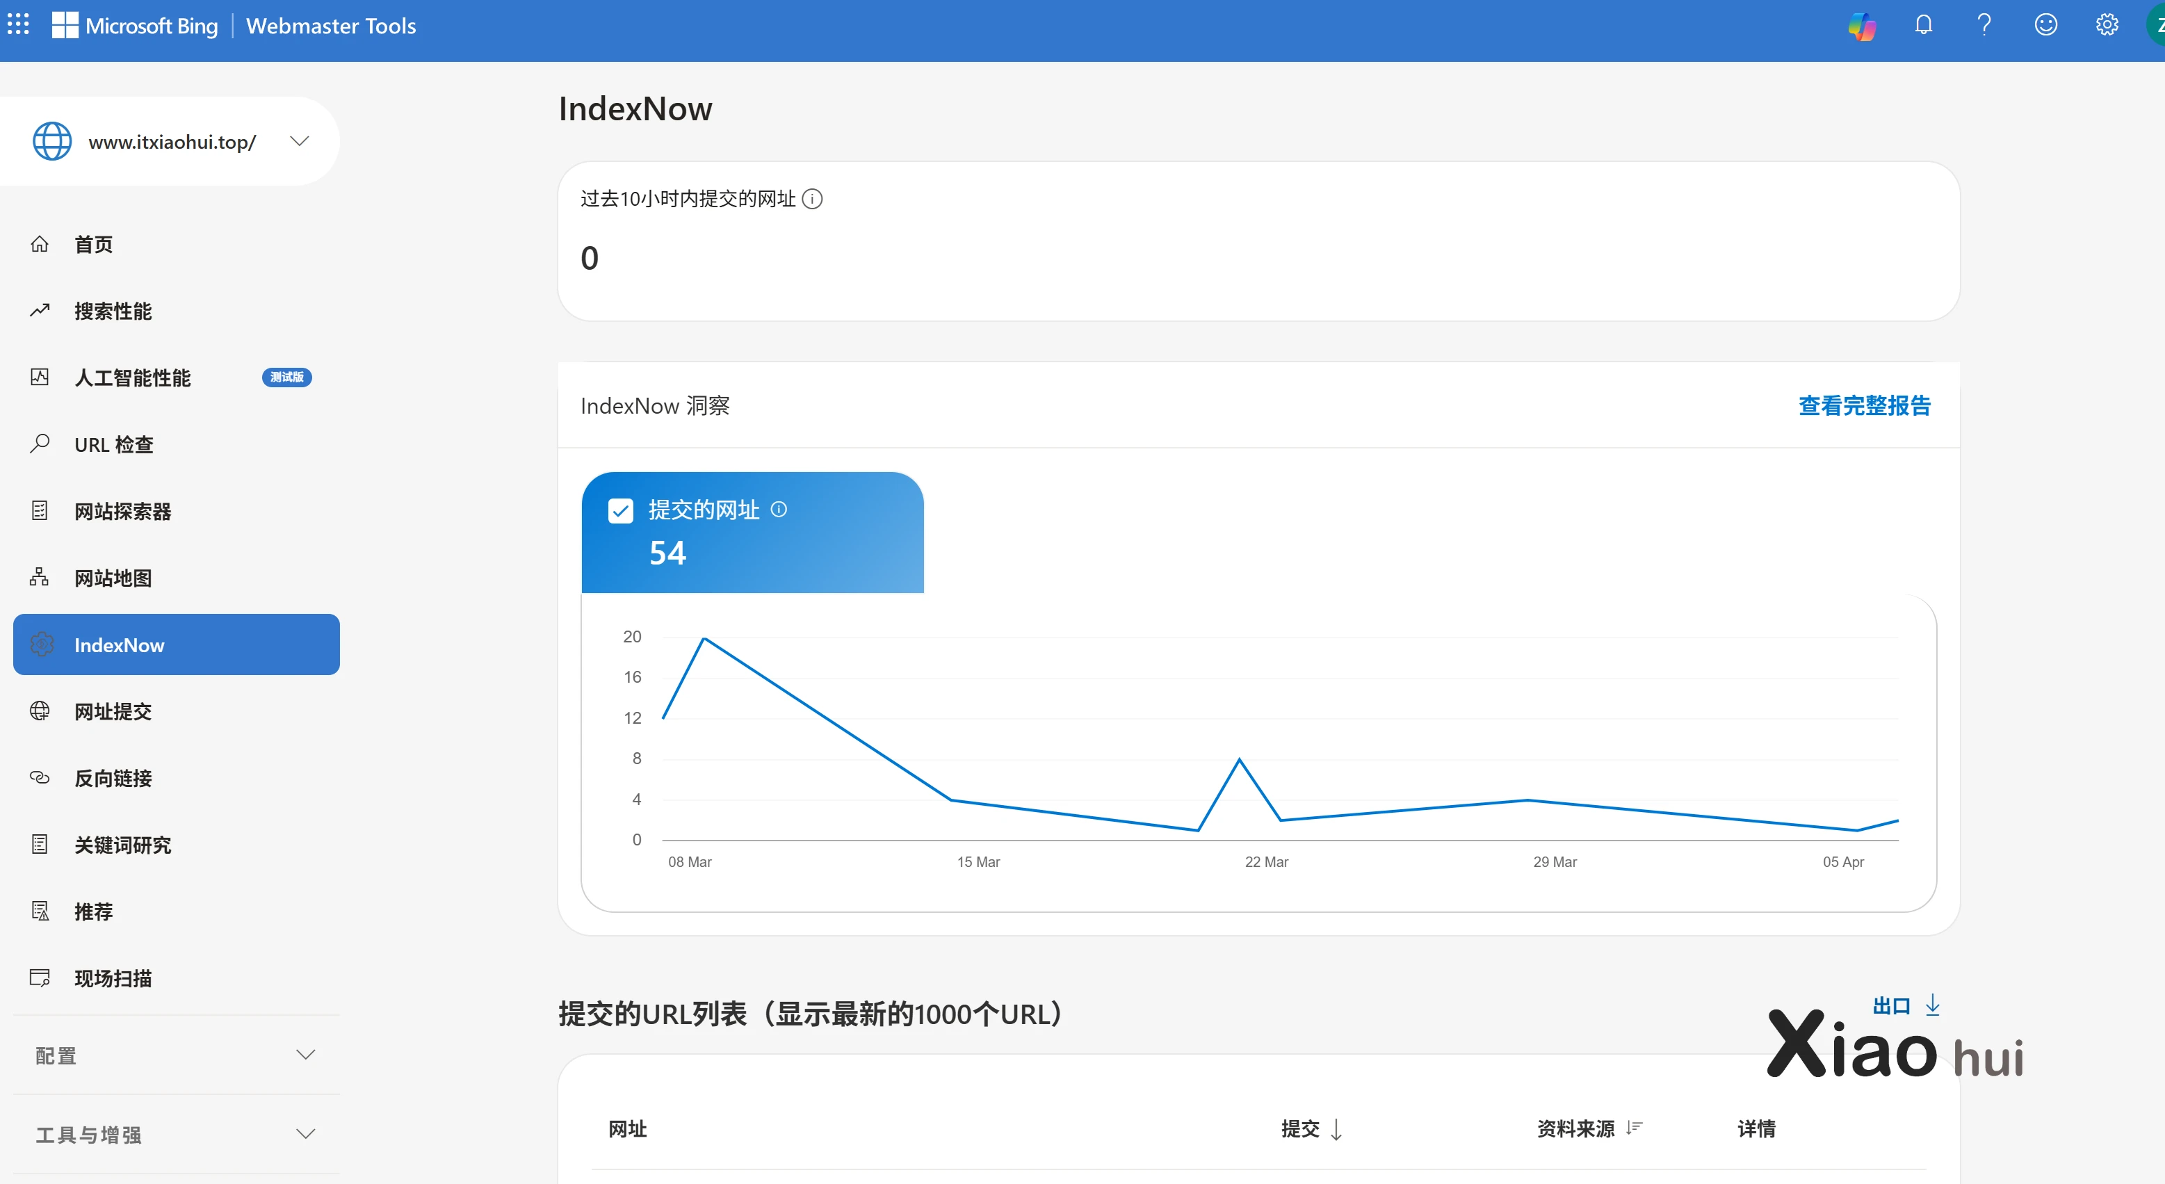
Task: Expand the 配置 section
Action: coord(306,1055)
